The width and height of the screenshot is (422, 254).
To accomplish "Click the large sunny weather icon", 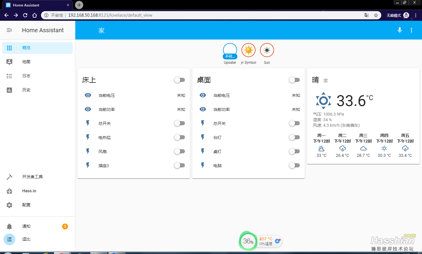I will point(324,101).
